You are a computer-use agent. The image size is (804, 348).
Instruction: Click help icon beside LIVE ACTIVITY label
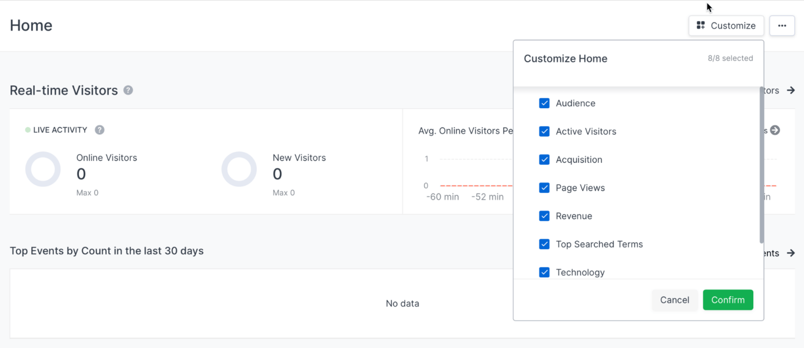(x=99, y=130)
